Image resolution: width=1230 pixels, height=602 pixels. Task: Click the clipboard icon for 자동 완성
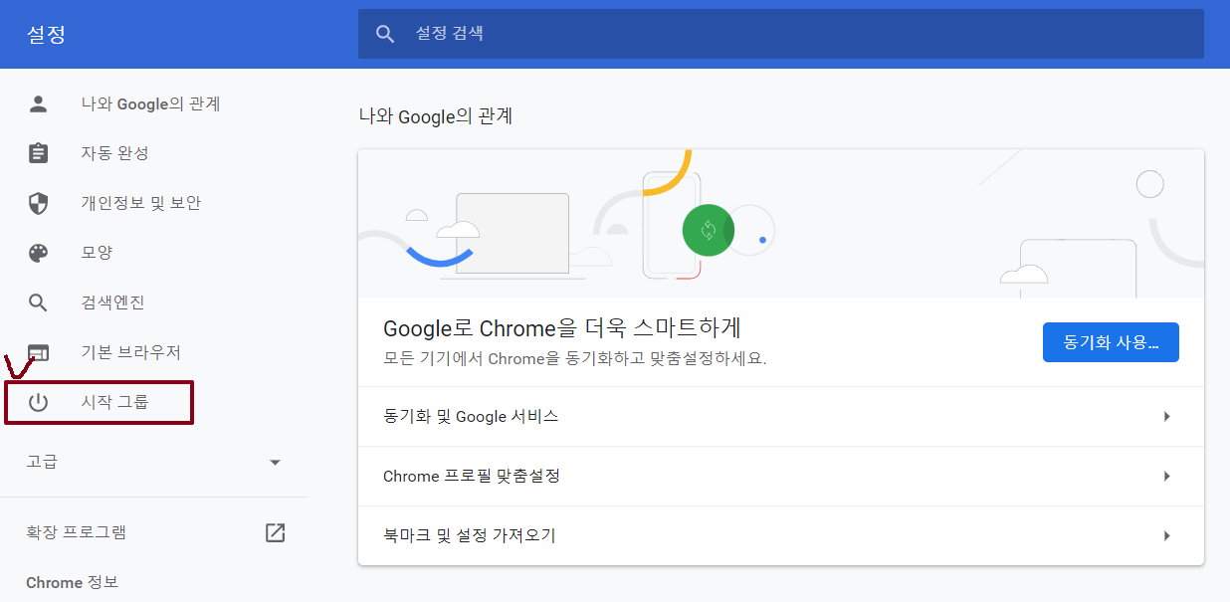tap(38, 153)
